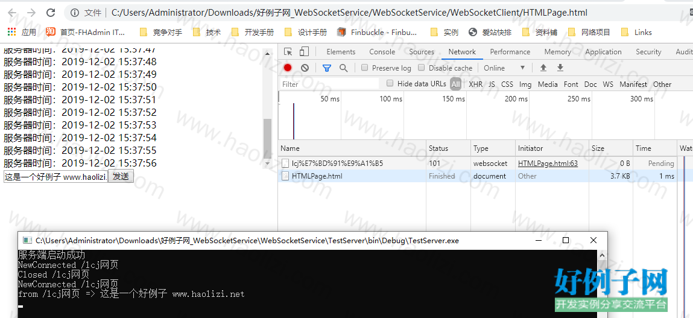Open the Online throttling dropdown
693x318 pixels.
pos(504,68)
